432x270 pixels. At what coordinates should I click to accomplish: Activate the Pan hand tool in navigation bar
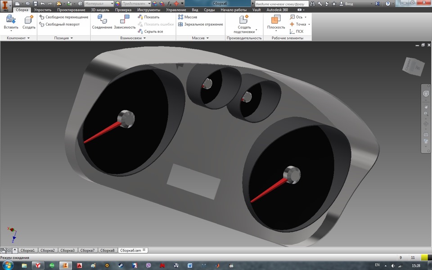[426, 107]
